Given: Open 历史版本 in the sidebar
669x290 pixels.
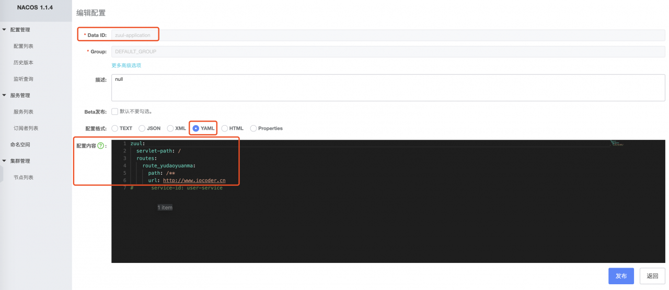Looking at the screenshot, I should pyautogui.click(x=24, y=63).
